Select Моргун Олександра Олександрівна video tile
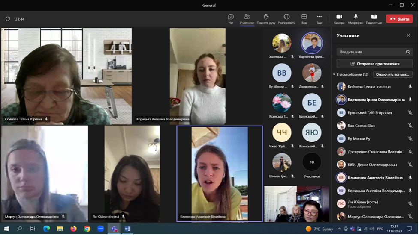This screenshot has height=235, width=419. [45, 174]
